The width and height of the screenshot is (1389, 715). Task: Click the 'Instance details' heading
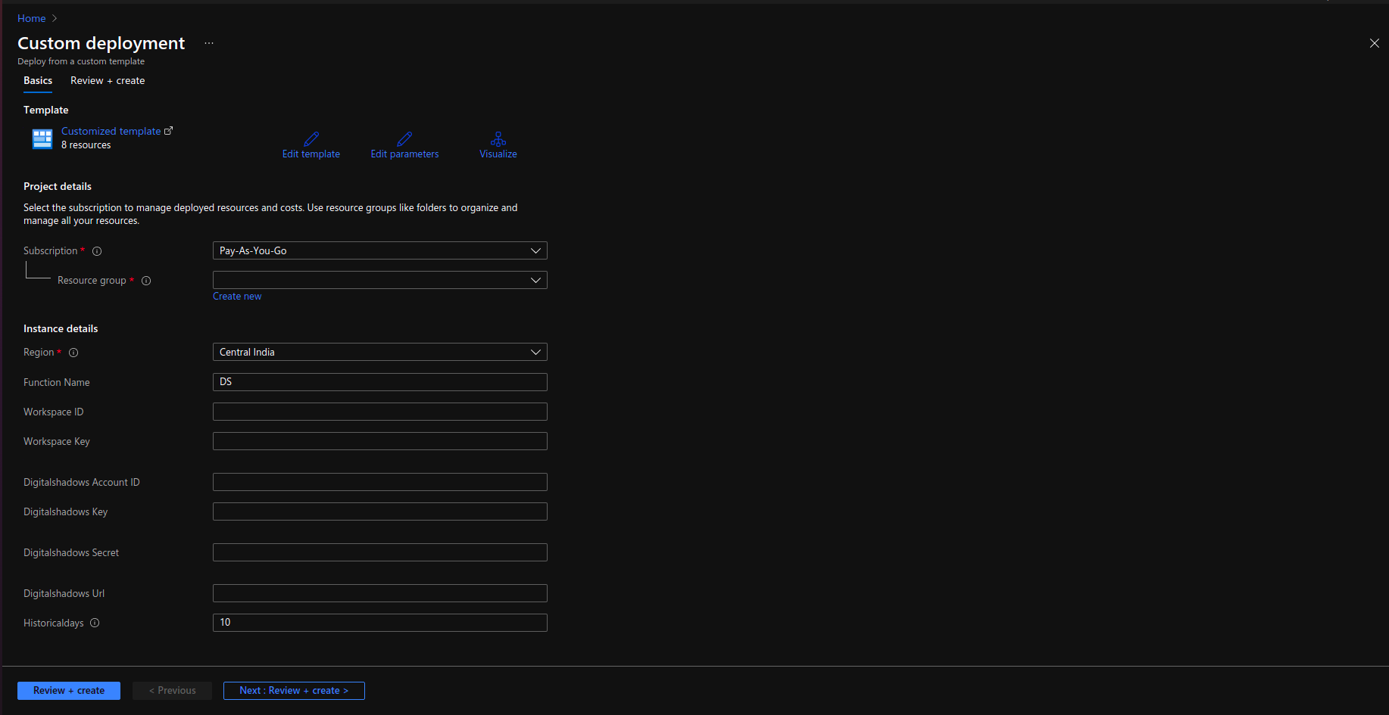coord(61,328)
